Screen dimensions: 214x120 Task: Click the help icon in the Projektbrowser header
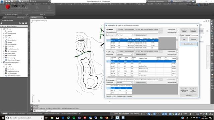click(26, 23)
